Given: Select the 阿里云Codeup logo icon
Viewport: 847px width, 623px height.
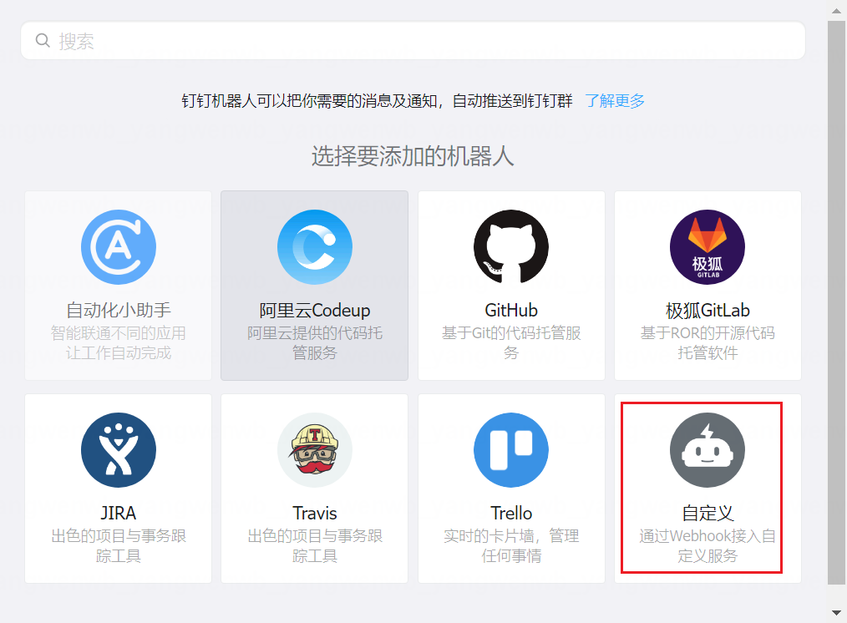Looking at the screenshot, I should (314, 247).
